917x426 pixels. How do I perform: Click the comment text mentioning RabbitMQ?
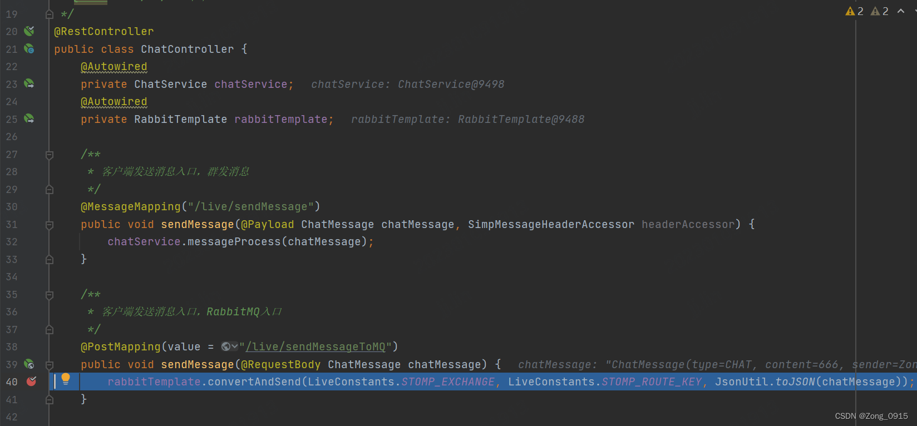coord(192,312)
